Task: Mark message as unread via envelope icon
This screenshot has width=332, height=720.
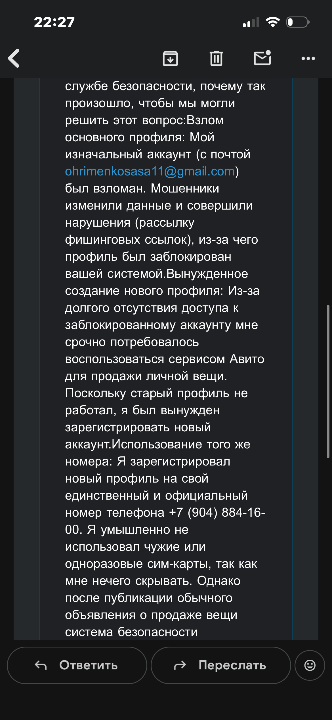Action: click(x=262, y=58)
